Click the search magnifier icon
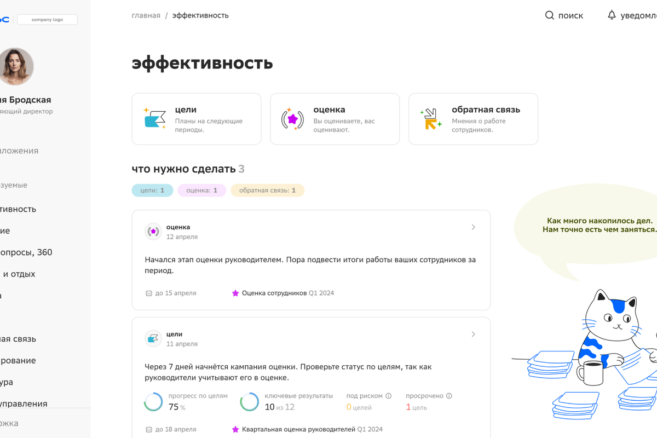Screen dimensions: 657x438 pyautogui.click(x=550, y=15)
